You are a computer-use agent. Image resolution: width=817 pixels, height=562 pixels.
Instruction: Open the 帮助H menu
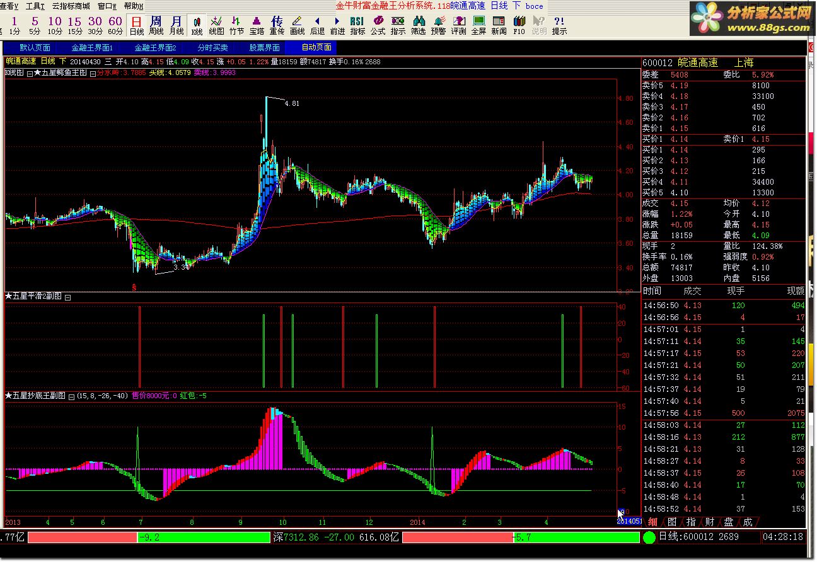pos(134,6)
